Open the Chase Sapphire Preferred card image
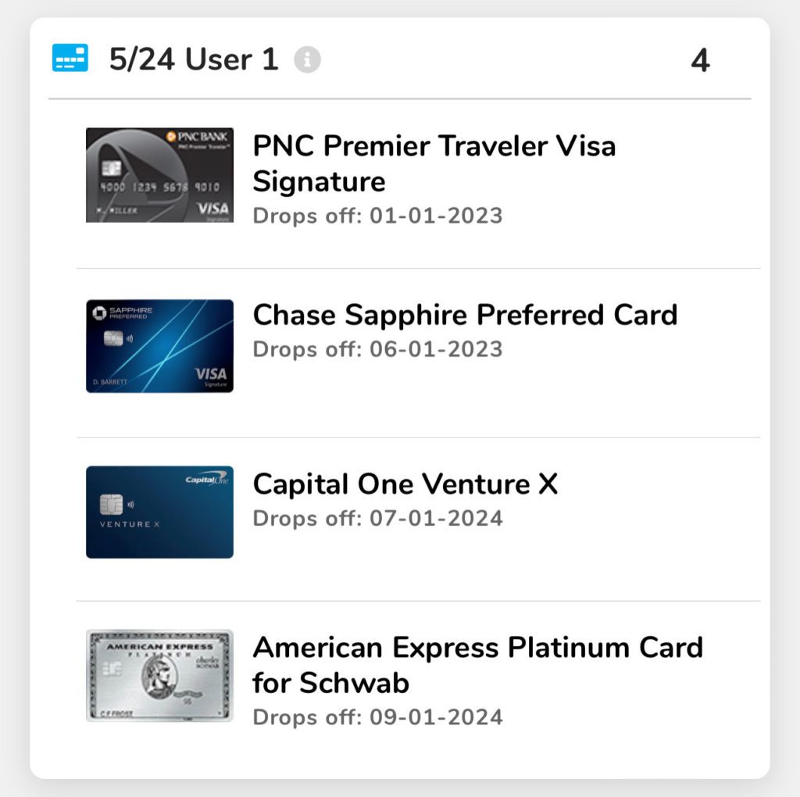The image size is (800, 797). tap(159, 346)
